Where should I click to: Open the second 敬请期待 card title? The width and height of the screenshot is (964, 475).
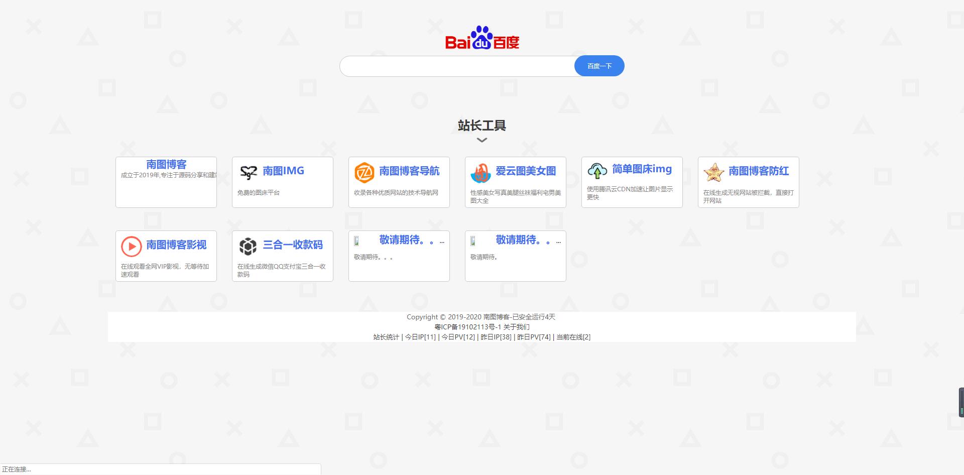[x=523, y=240]
